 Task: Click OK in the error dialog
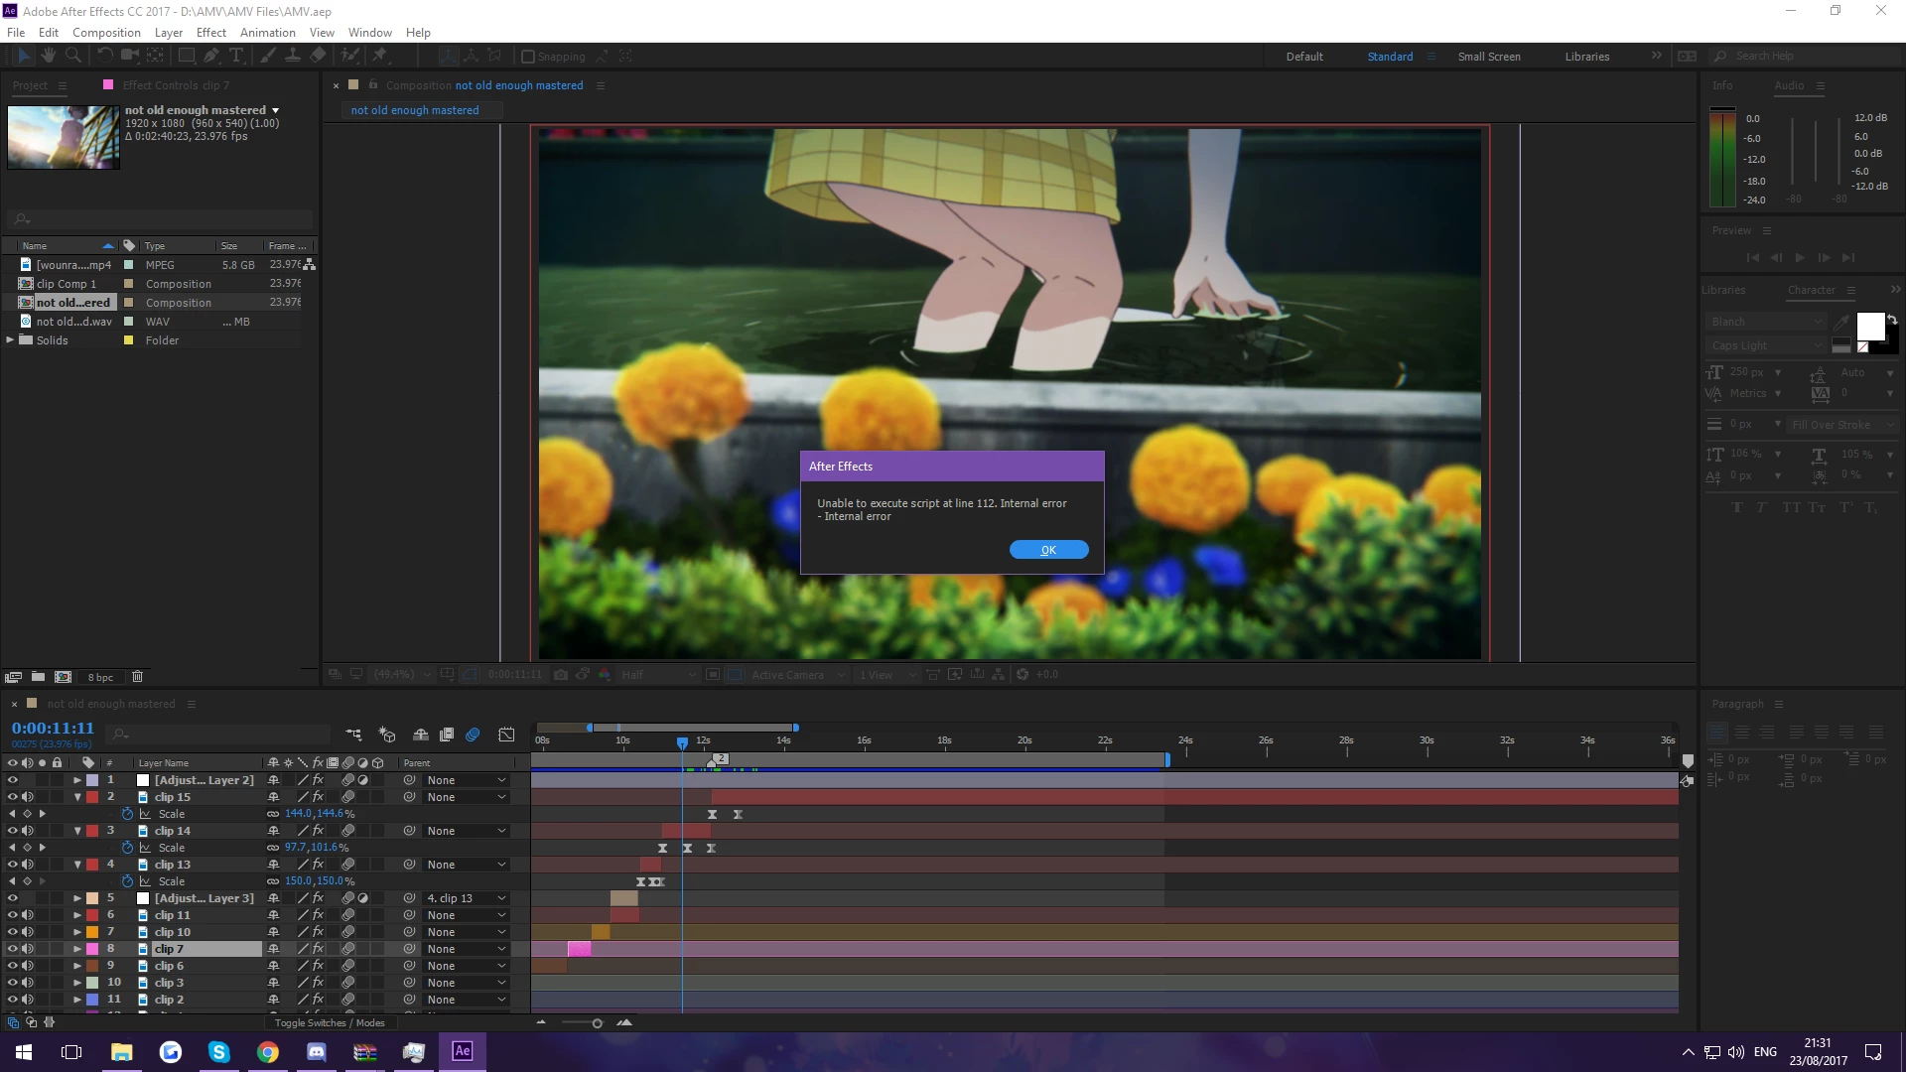[1048, 550]
